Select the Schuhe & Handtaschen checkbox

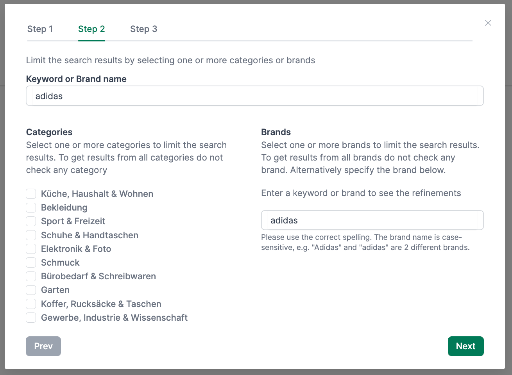pyautogui.click(x=31, y=235)
